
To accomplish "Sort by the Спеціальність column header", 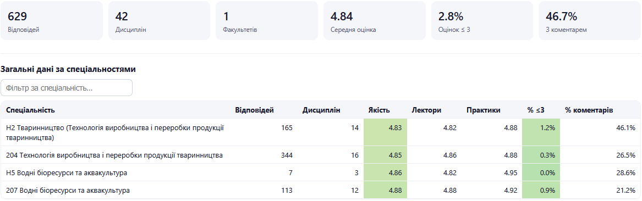I will click(30, 110).
